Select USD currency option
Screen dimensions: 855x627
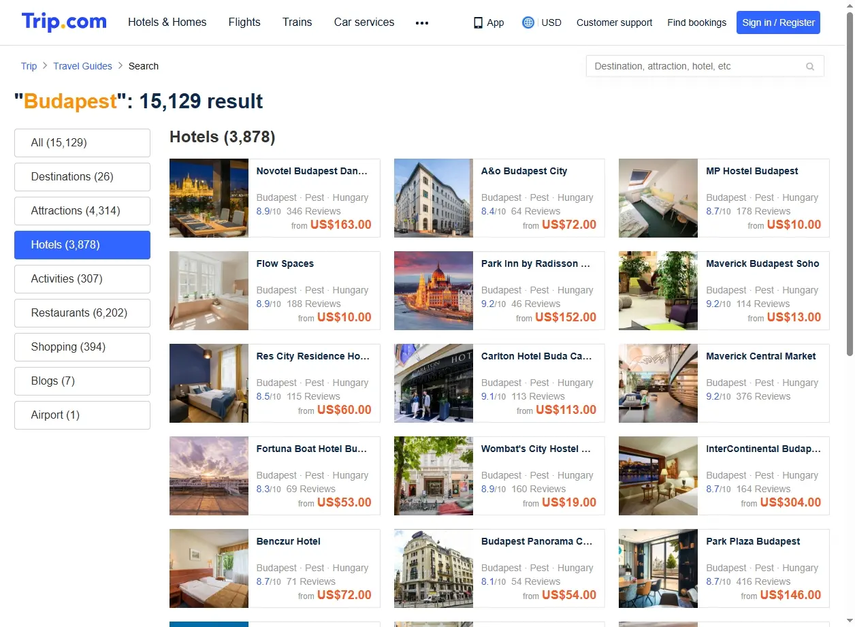[x=551, y=22]
